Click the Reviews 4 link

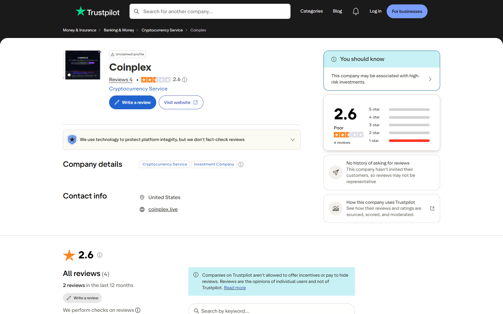point(121,80)
